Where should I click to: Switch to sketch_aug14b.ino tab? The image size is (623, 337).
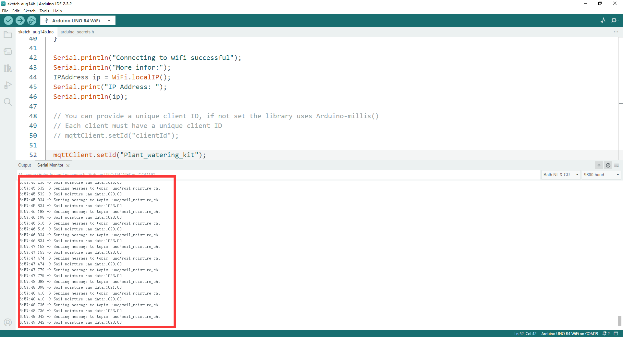pyautogui.click(x=36, y=32)
